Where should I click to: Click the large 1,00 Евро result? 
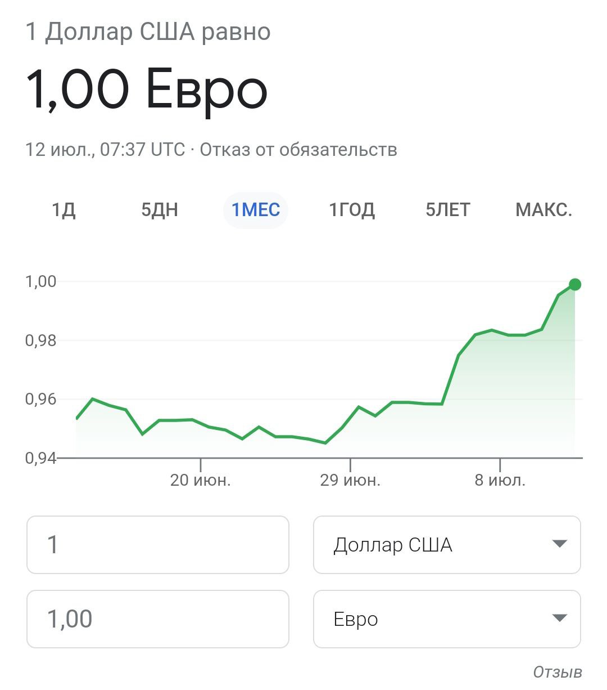pyautogui.click(x=147, y=90)
